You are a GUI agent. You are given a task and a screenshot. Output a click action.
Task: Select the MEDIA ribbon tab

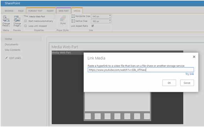point(77,11)
